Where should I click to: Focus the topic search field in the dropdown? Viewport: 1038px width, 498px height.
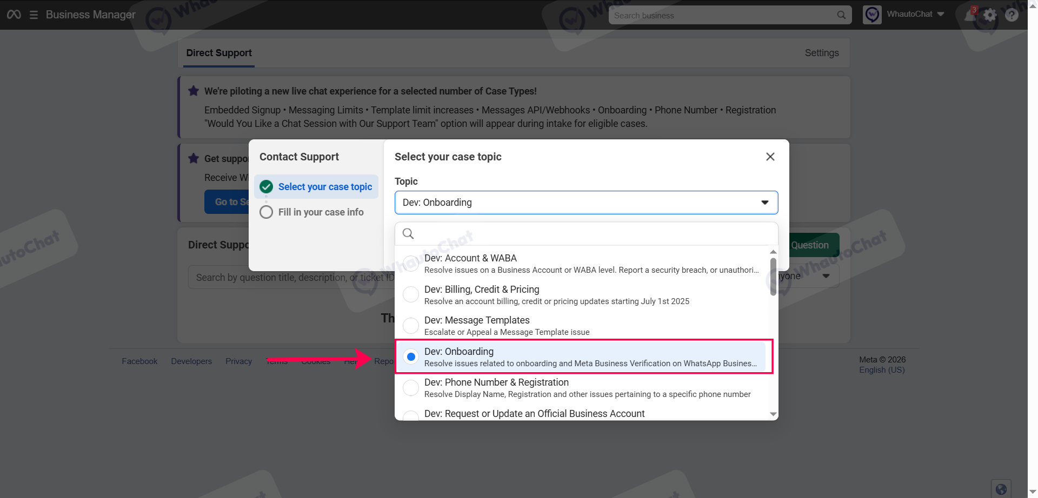(586, 234)
